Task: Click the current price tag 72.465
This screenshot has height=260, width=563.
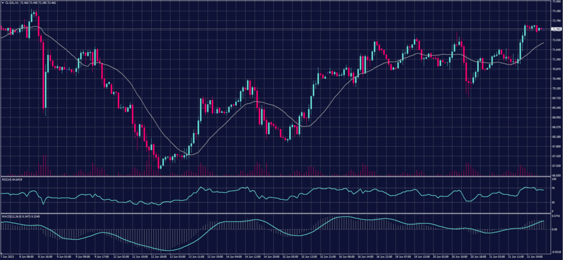Action: (x=556, y=29)
